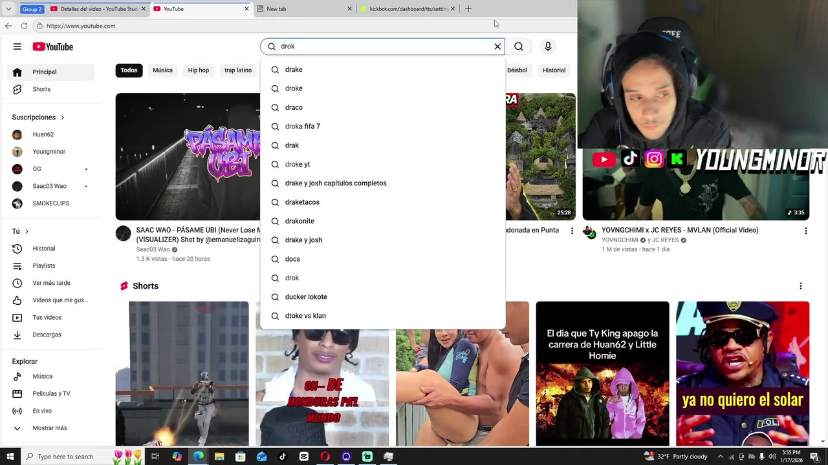Choose 'drake y josh capítulos completos' suggestion
The width and height of the screenshot is (828, 465).
[x=382, y=183]
